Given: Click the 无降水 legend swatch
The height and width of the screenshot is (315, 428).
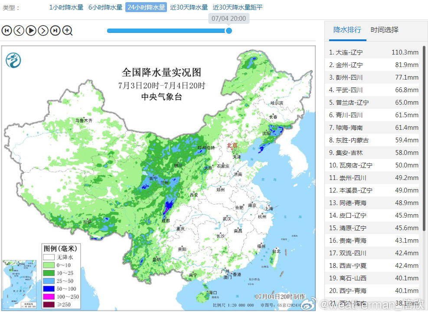Looking at the screenshot, I should [x=49, y=257].
